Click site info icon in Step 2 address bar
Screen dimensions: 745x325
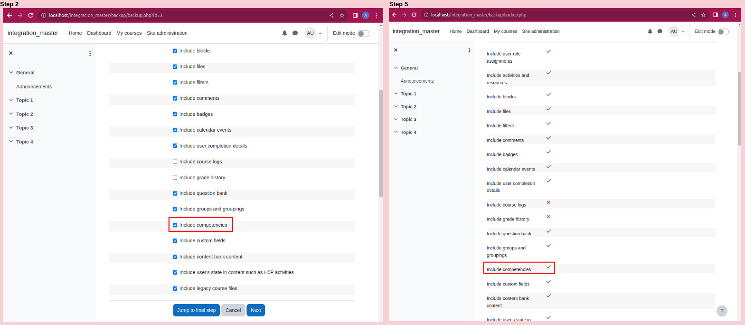click(44, 15)
